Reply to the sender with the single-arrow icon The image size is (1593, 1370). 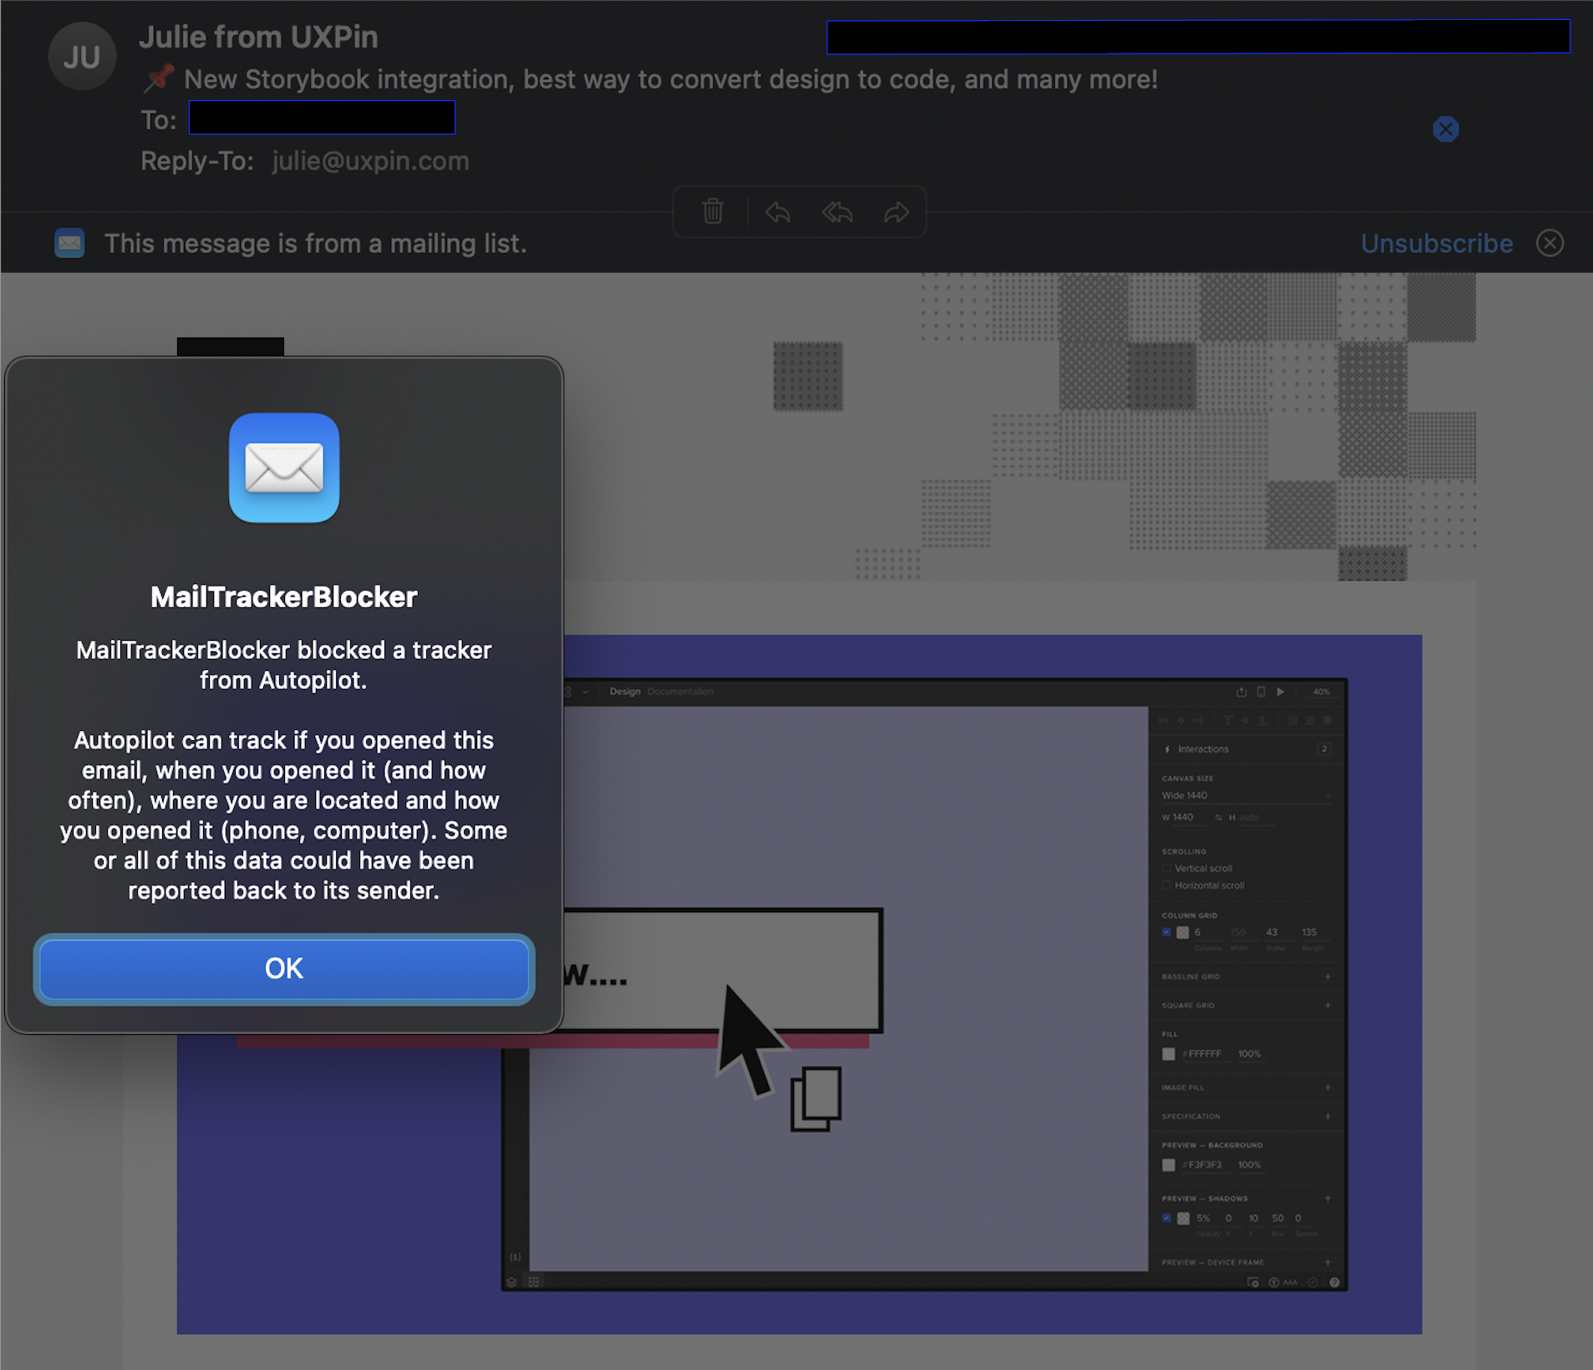pyautogui.click(x=777, y=212)
